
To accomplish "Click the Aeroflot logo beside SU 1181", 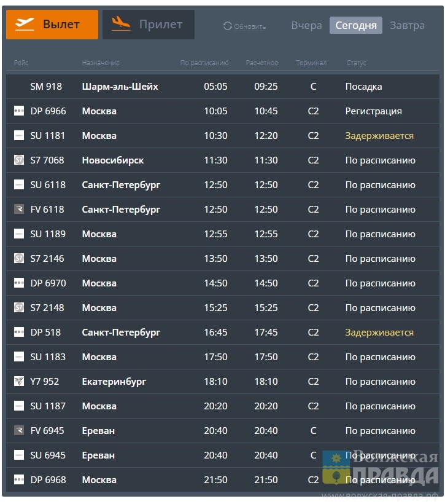I will [19, 136].
